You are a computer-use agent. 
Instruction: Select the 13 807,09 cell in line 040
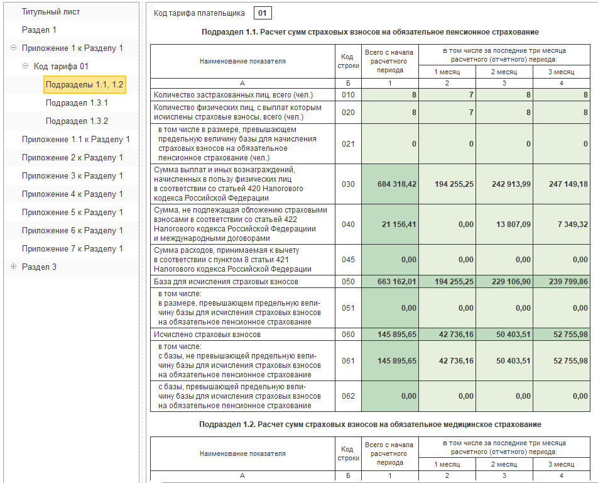504,225
